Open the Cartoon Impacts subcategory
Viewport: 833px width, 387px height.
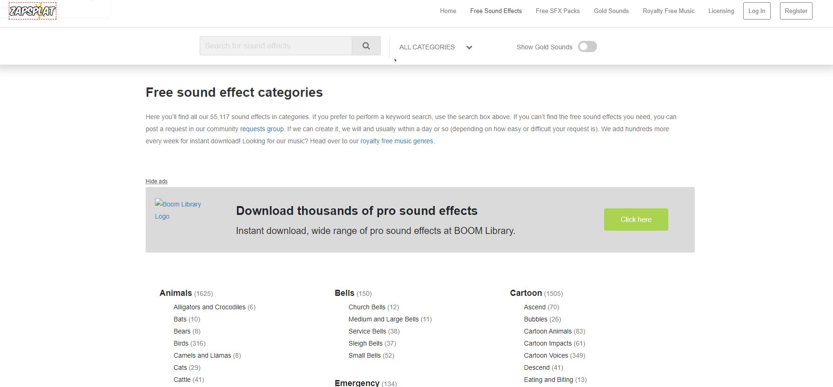548,343
